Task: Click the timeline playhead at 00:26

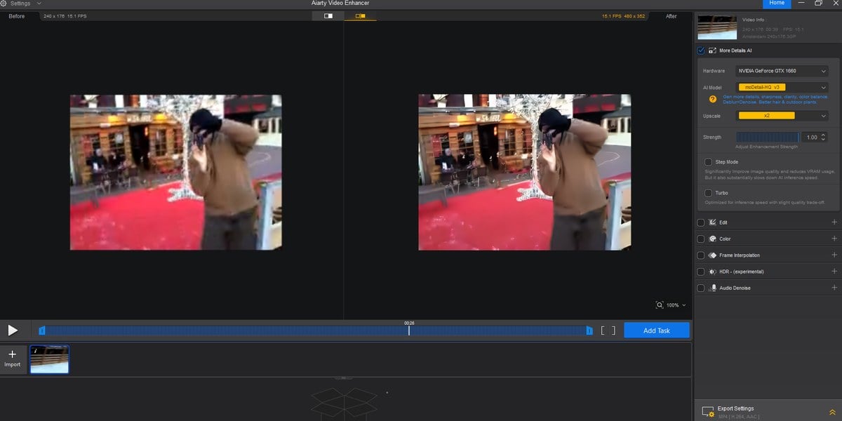Action: 409,330
